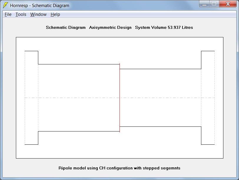Open the Help menu
This screenshot has width=239, height=180.
pyautogui.click(x=55, y=14)
